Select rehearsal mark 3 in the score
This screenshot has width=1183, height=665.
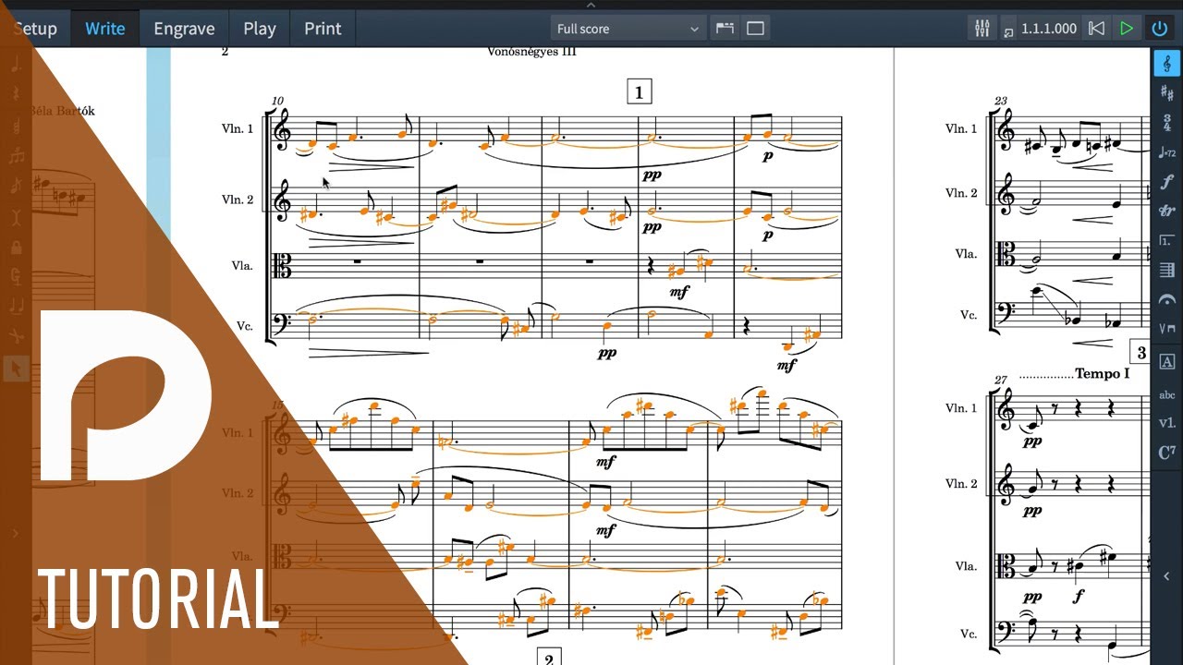(1141, 353)
